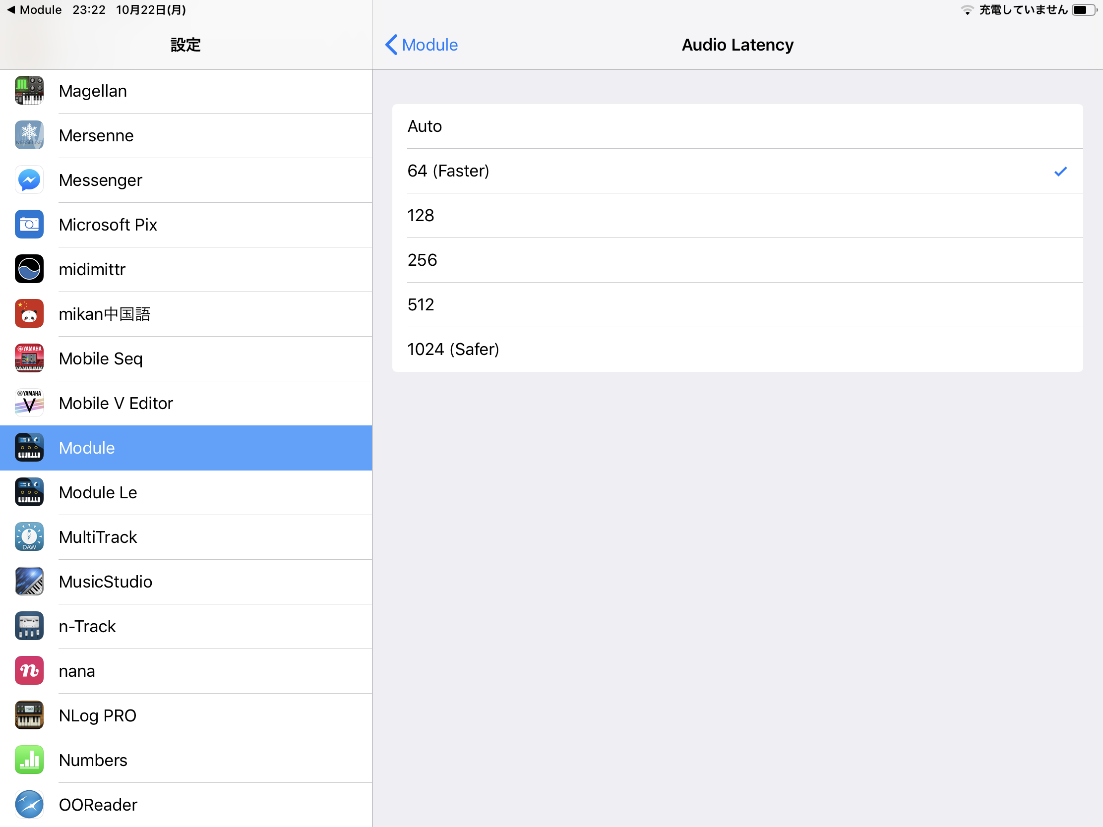Open nana settings row
Screen dimensions: 1103x827
click(x=186, y=671)
